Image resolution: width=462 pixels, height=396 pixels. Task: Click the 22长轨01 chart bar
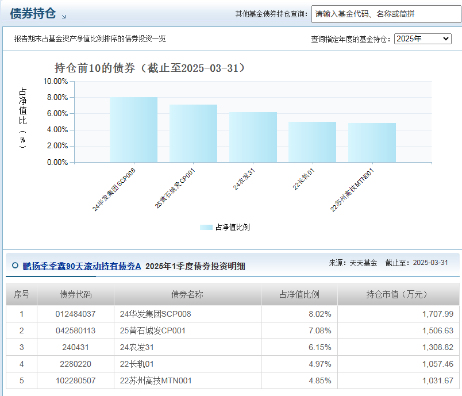tap(313, 142)
